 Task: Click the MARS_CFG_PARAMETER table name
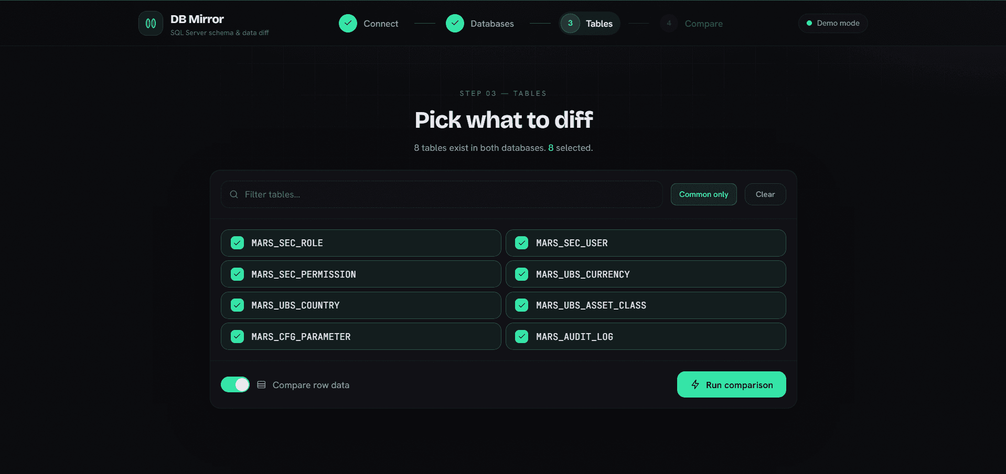pyautogui.click(x=301, y=336)
